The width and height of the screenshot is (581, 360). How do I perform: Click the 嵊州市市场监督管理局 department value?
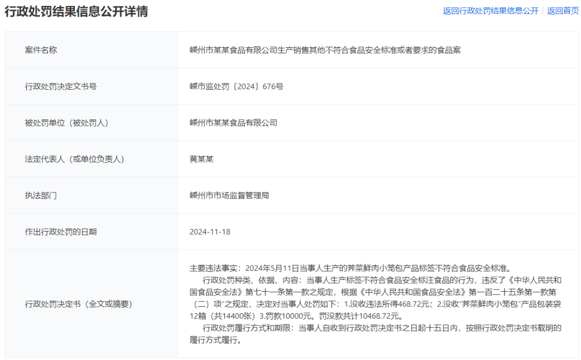pos(229,196)
